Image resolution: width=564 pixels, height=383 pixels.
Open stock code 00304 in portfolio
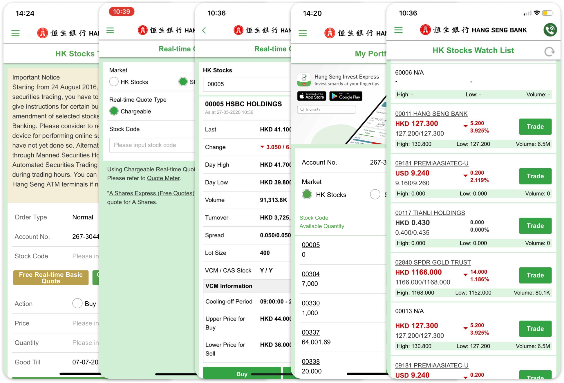tap(311, 274)
